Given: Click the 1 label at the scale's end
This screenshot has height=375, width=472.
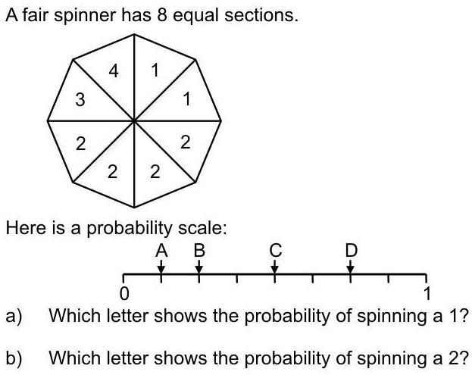Looking at the screenshot, I should click(x=427, y=293).
